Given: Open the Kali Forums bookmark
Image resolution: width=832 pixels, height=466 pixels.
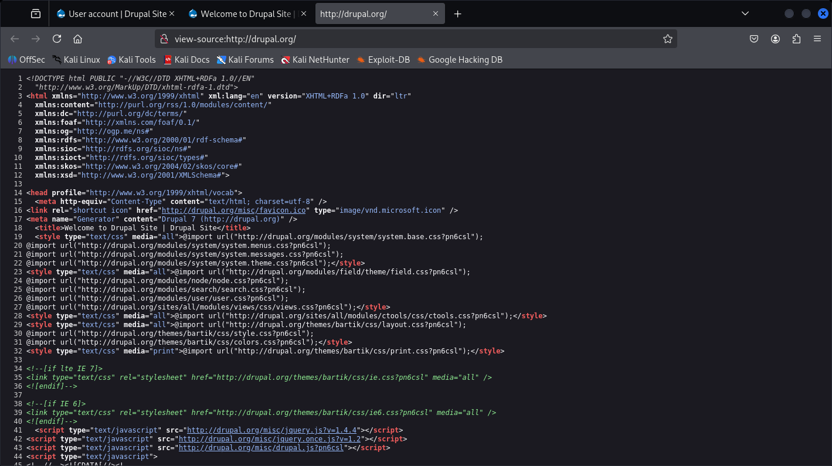Looking at the screenshot, I should pyautogui.click(x=245, y=59).
